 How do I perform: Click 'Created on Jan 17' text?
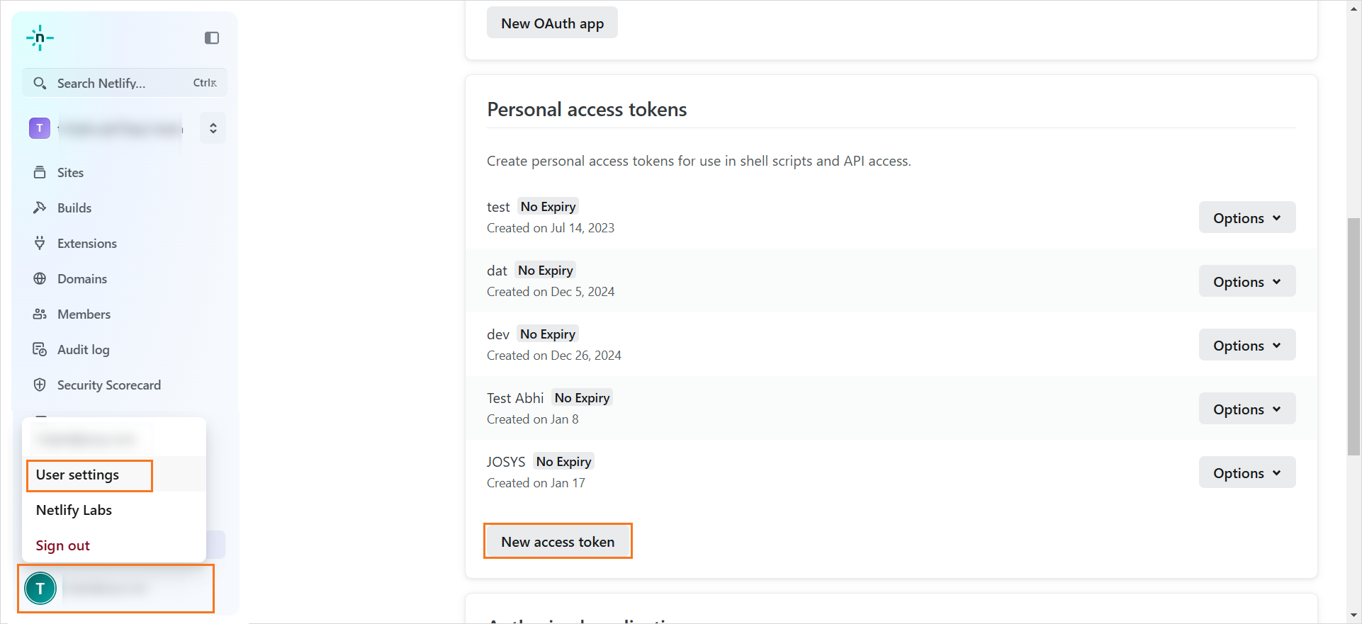[x=536, y=483]
